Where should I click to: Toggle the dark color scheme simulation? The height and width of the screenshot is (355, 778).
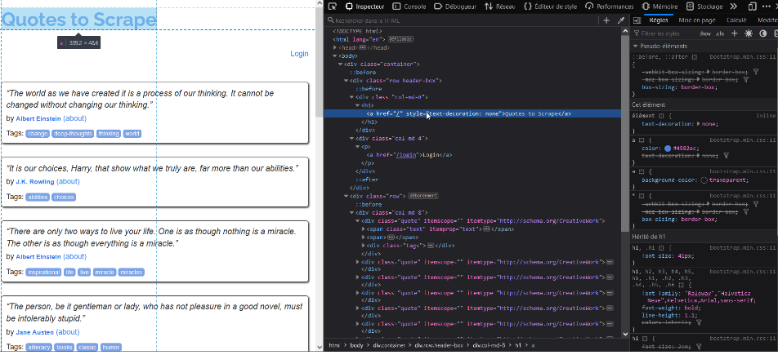[x=762, y=33]
